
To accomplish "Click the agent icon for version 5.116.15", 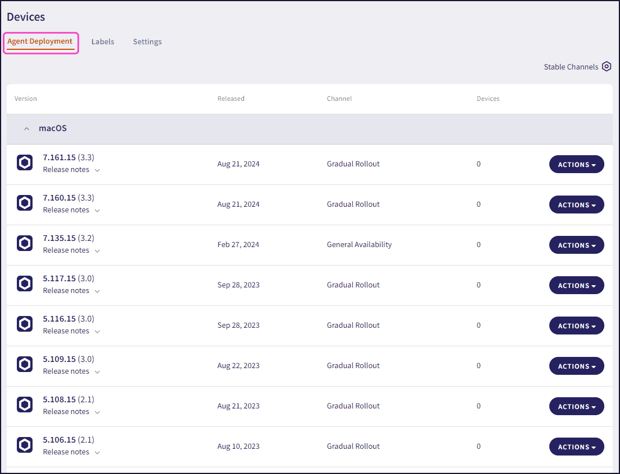I will pyautogui.click(x=25, y=324).
